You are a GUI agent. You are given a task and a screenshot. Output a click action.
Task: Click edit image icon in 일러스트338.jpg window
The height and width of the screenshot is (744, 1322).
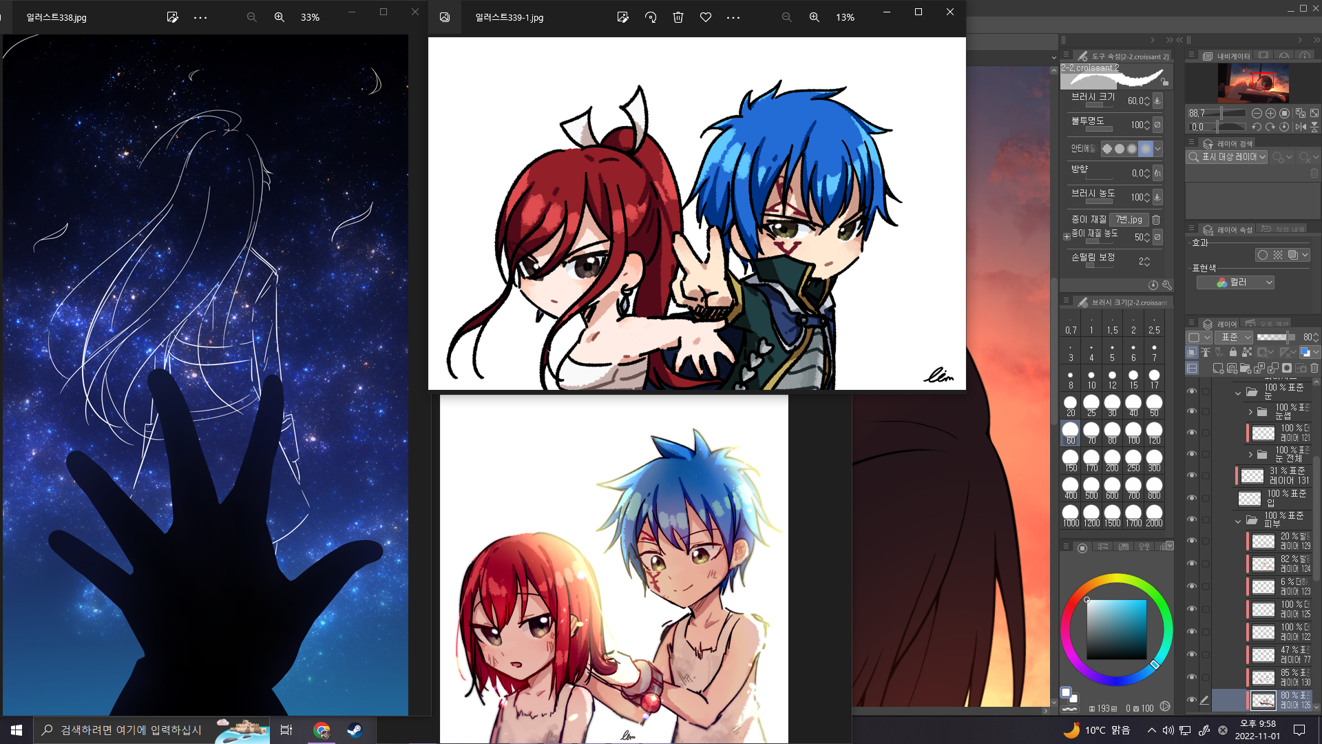coord(173,17)
